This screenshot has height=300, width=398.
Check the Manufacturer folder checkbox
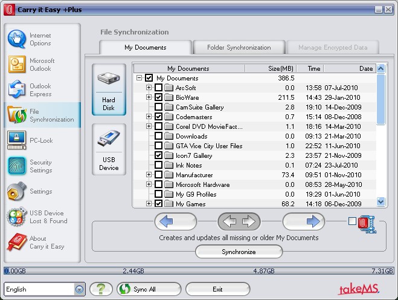tap(159, 175)
